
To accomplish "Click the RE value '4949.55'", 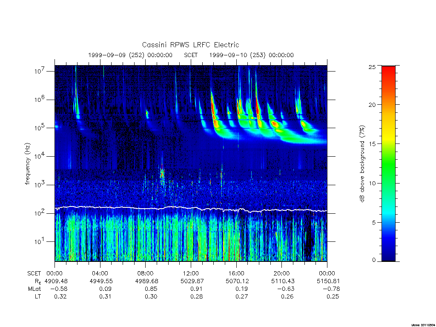I will 101,281.
